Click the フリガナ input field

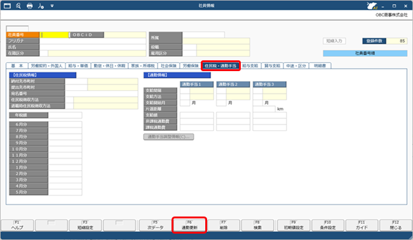tap(93, 41)
